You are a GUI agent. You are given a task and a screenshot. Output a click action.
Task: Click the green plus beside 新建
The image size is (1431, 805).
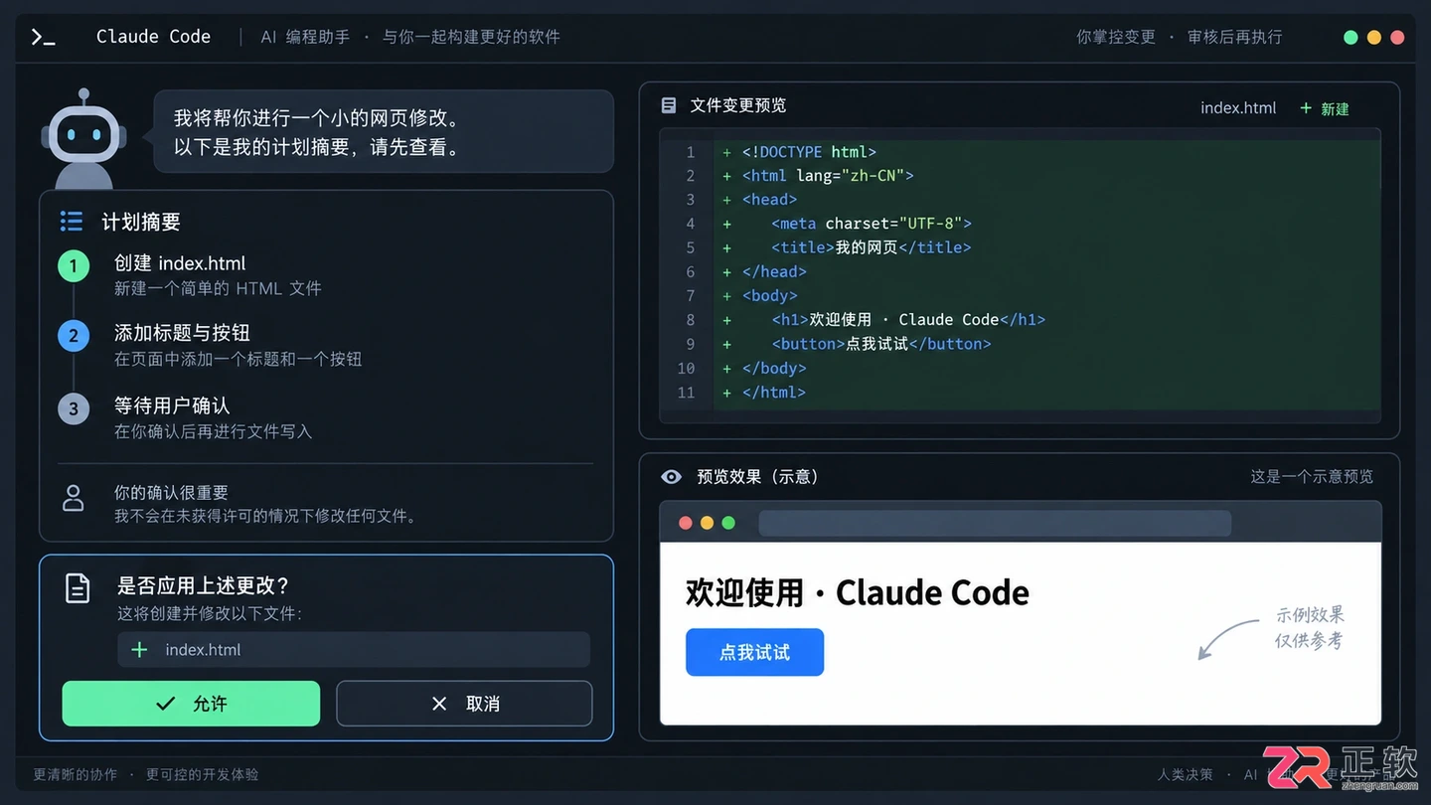[1306, 108]
